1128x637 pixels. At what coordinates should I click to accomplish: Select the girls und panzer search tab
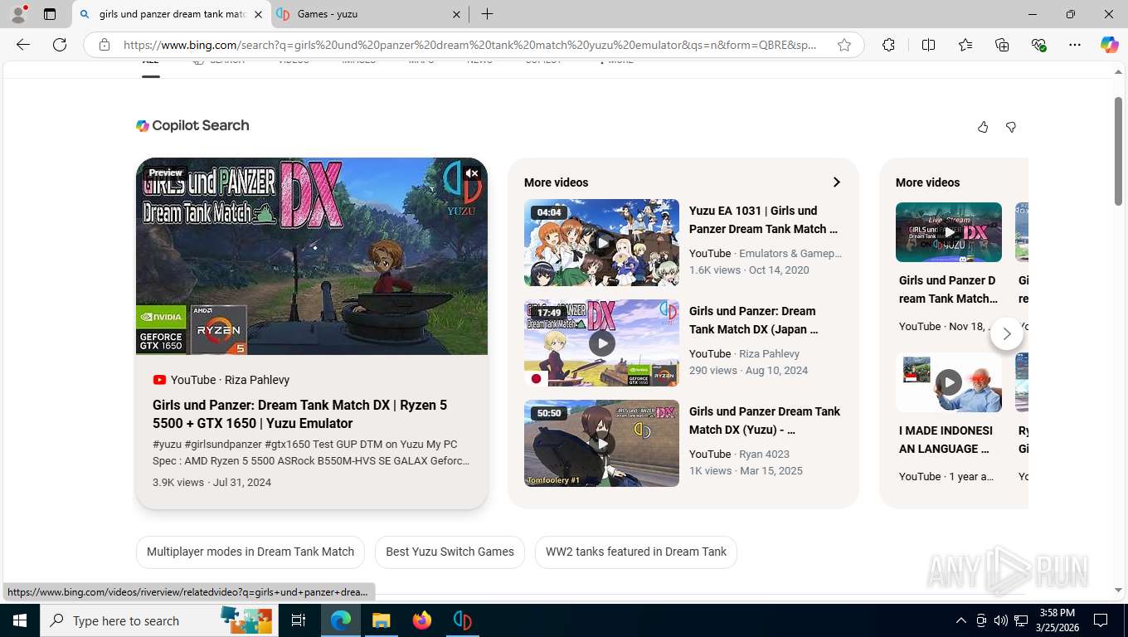point(172,14)
